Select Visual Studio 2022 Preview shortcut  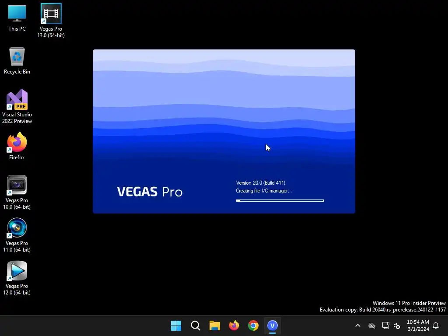click(x=17, y=107)
